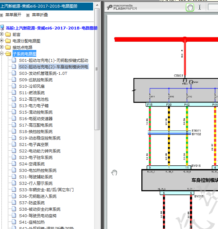Click the computer icon beside 当前 title
218x229 pixels.
point(2,27)
